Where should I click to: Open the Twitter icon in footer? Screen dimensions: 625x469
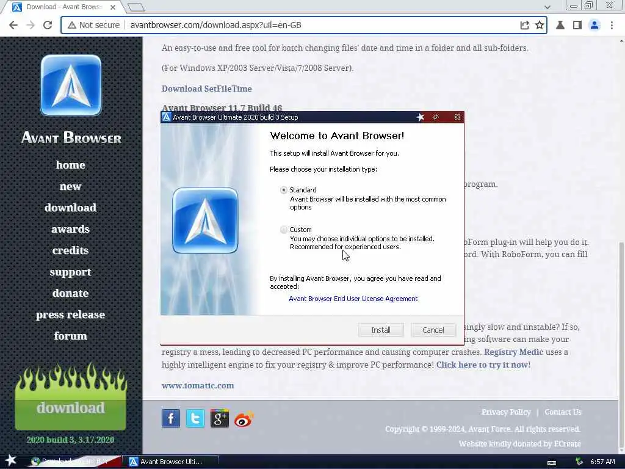click(195, 418)
